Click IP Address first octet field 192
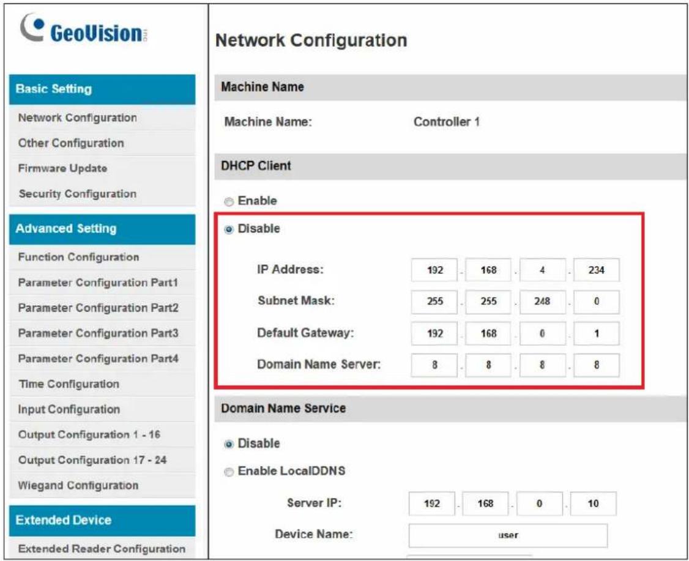 click(x=434, y=270)
